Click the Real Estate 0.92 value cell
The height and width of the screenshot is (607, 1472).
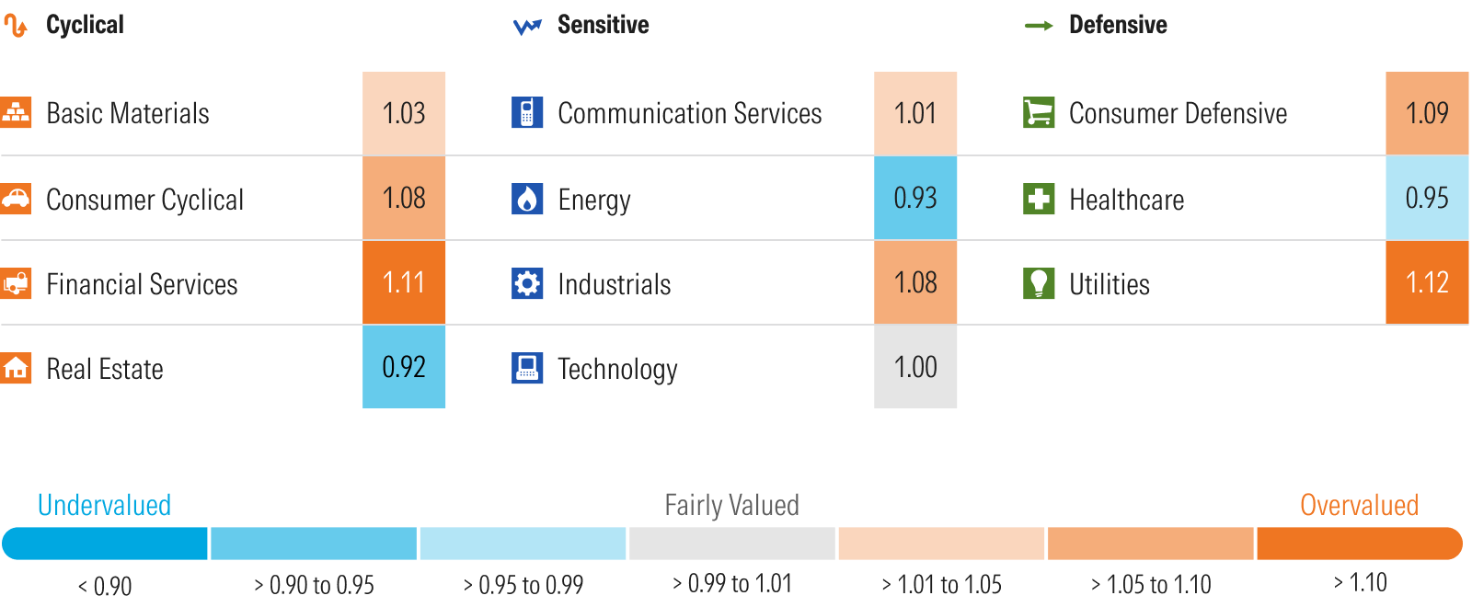pos(404,367)
